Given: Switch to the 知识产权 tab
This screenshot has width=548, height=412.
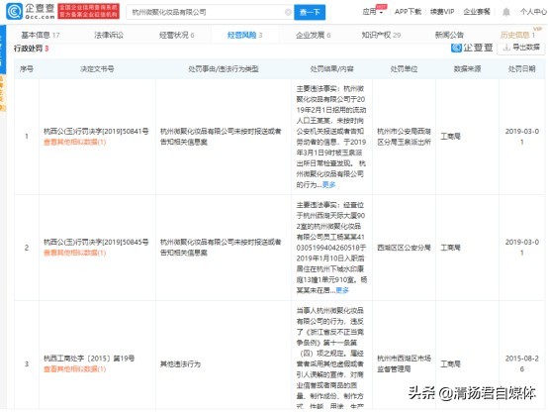Looking at the screenshot, I should pos(381,35).
